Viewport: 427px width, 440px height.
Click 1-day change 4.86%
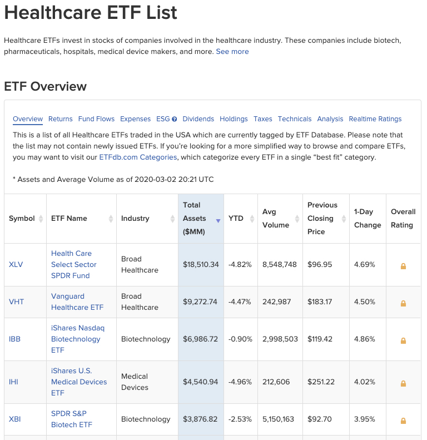click(364, 339)
